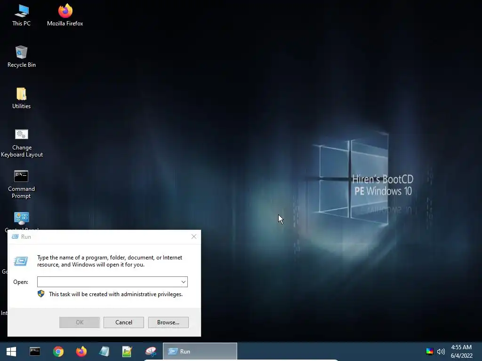Click the 'Open:' label
The width and height of the screenshot is (482, 361).
[21, 282]
